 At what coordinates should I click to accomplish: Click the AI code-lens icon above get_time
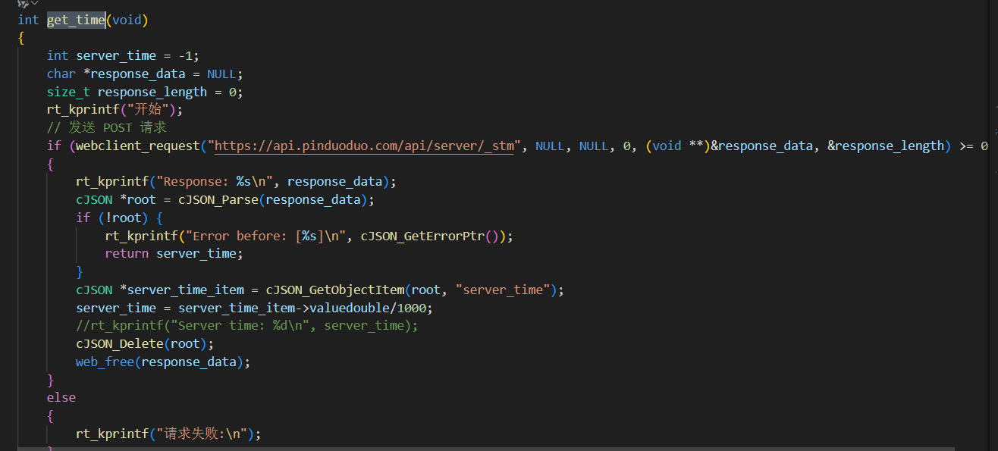22,4
